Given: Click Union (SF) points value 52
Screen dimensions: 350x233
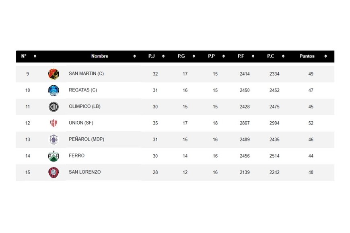Looking at the screenshot, I should coord(311,123).
